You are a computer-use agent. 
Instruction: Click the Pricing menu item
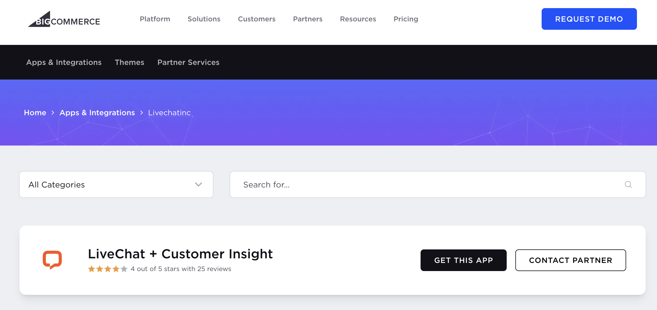point(406,19)
